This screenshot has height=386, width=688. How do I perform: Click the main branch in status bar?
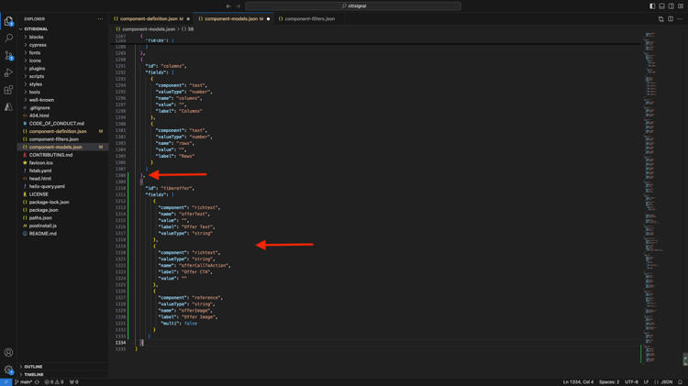(x=24, y=382)
